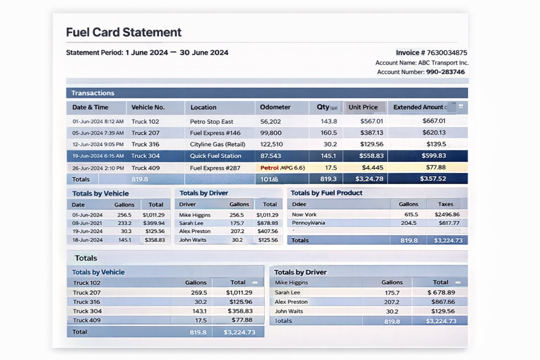Select the Totals by Fuel Product heading

coord(326,193)
